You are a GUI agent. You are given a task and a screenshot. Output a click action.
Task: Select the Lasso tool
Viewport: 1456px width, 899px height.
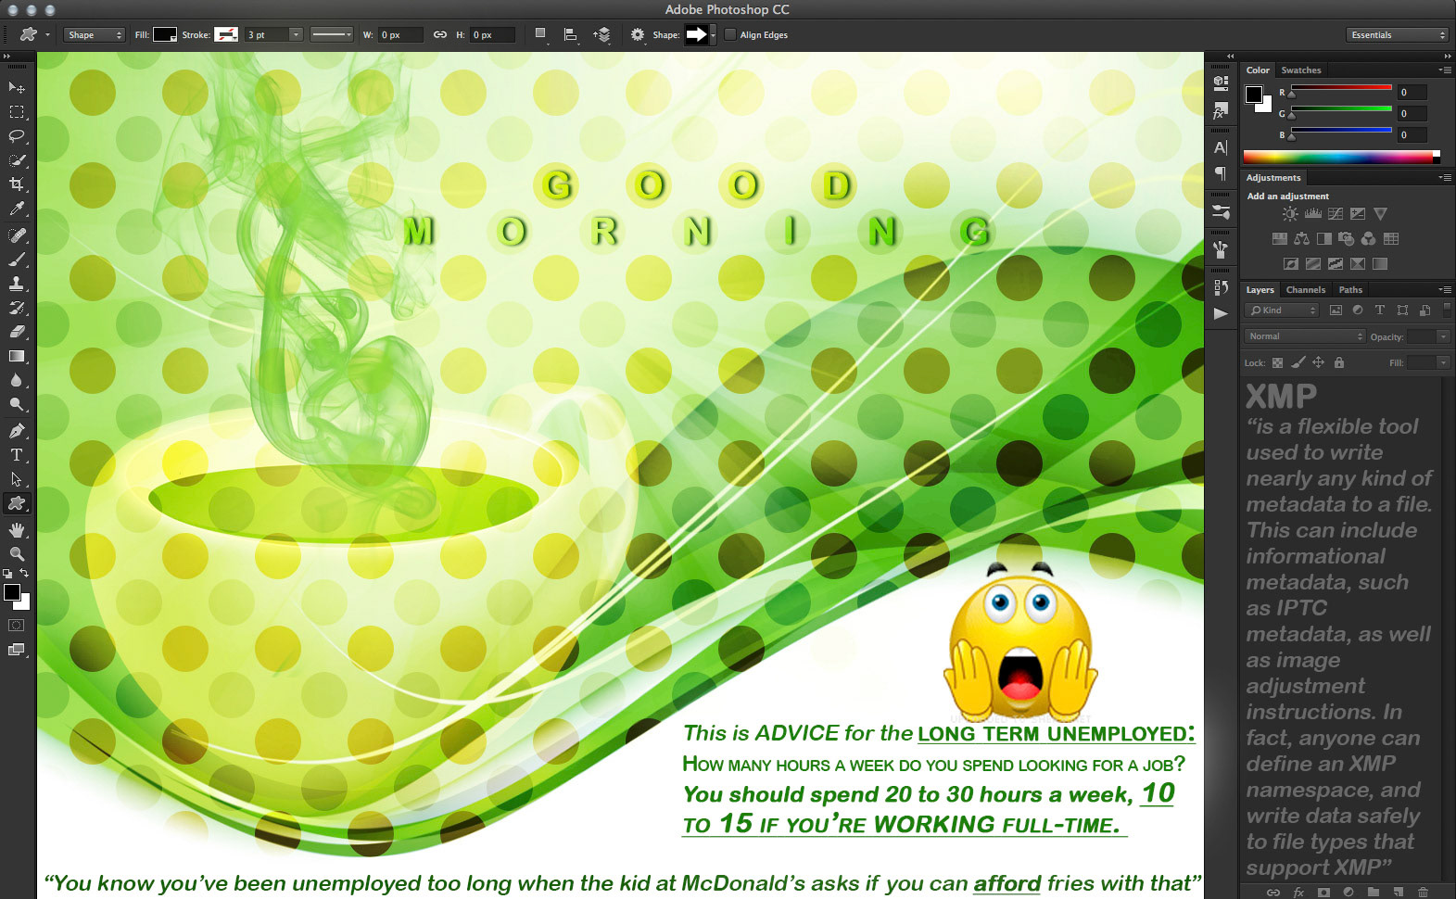click(x=17, y=136)
